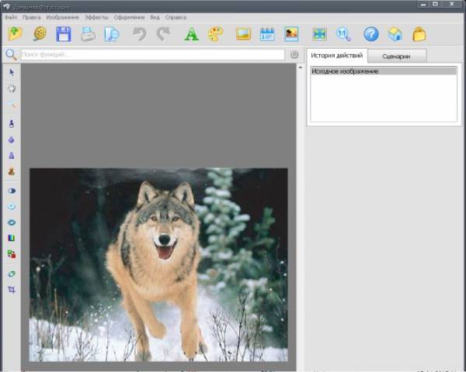Screen dimensions: 466x372
Task: Create a calendar using the calendar icon
Action: [x=267, y=34]
